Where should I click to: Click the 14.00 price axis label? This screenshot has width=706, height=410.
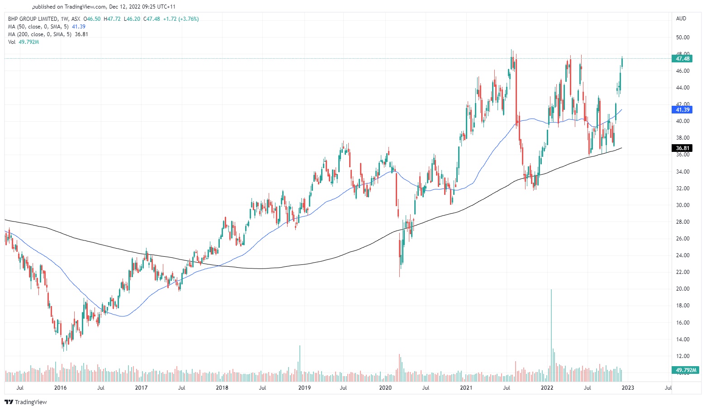pyautogui.click(x=683, y=339)
